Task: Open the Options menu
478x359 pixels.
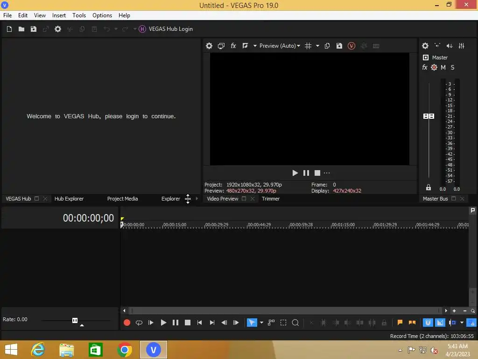Action: point(102,15)
